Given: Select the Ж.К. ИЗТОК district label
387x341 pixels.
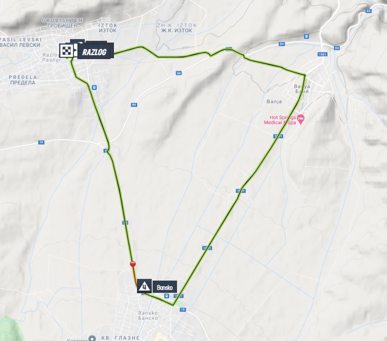Looking at the screenshot, I should click(177, 30).
